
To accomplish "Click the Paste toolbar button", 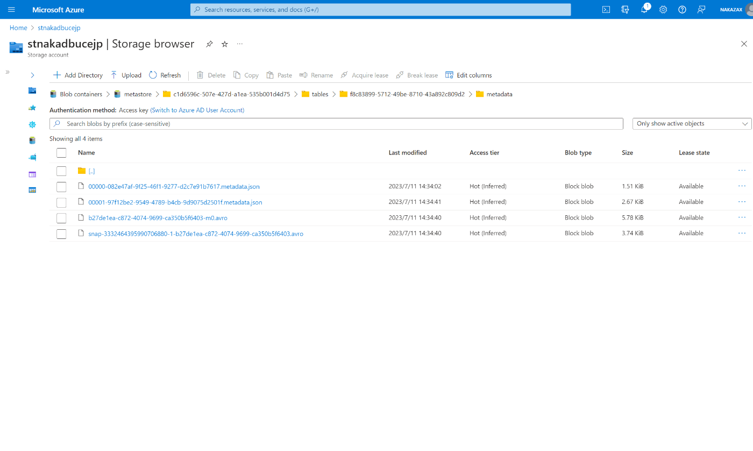I will (279, 75).
